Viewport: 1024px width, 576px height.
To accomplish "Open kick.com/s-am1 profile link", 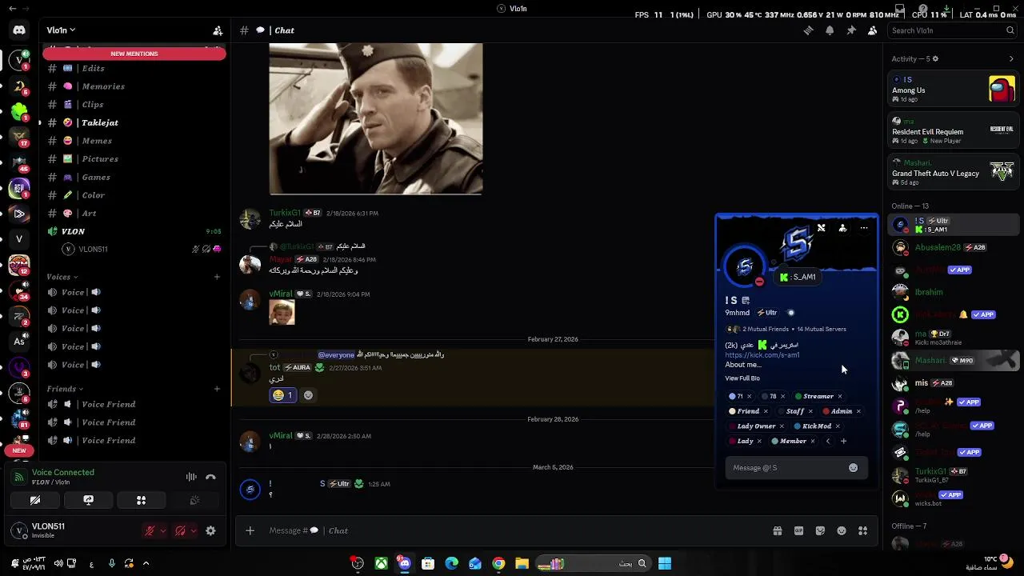I will tap(762, 355).
